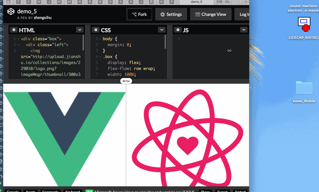The image size is (319, 192).
Task: Visit author shengxihu's profile
Action: pyautogui.click(x=43, y=18)
